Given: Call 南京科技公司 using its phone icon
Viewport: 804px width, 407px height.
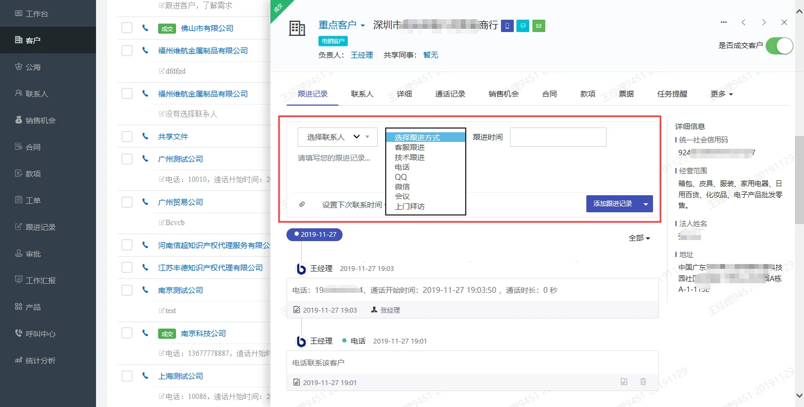Looking at the screenshot, I should pos(145,333).
